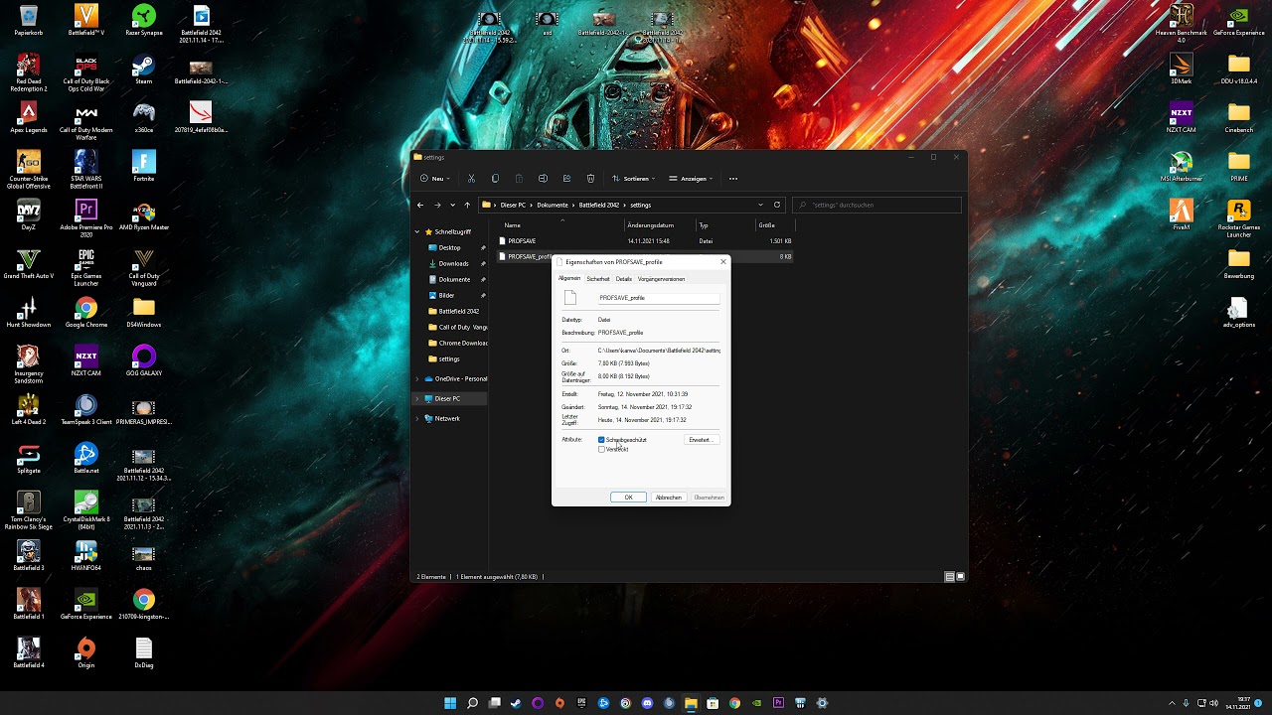The image size is (1272, 715).
Task: Select Fortnite desktop icon
Action: tap(144, 166)
